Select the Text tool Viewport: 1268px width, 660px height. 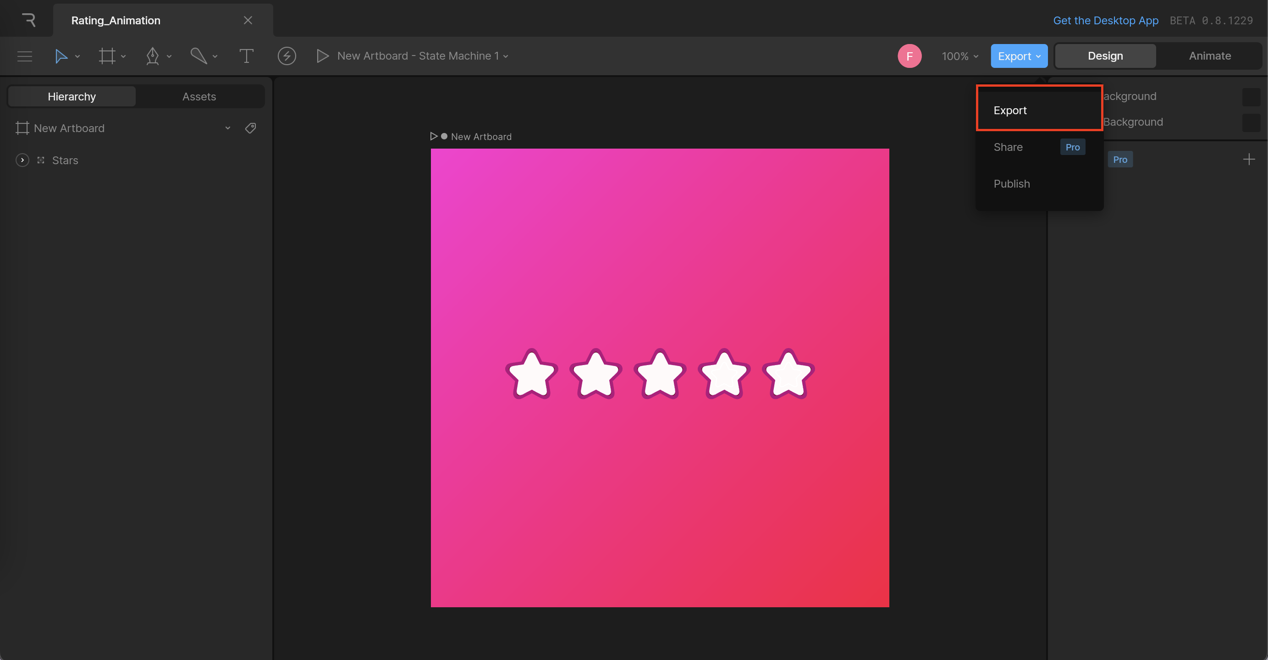246,56
